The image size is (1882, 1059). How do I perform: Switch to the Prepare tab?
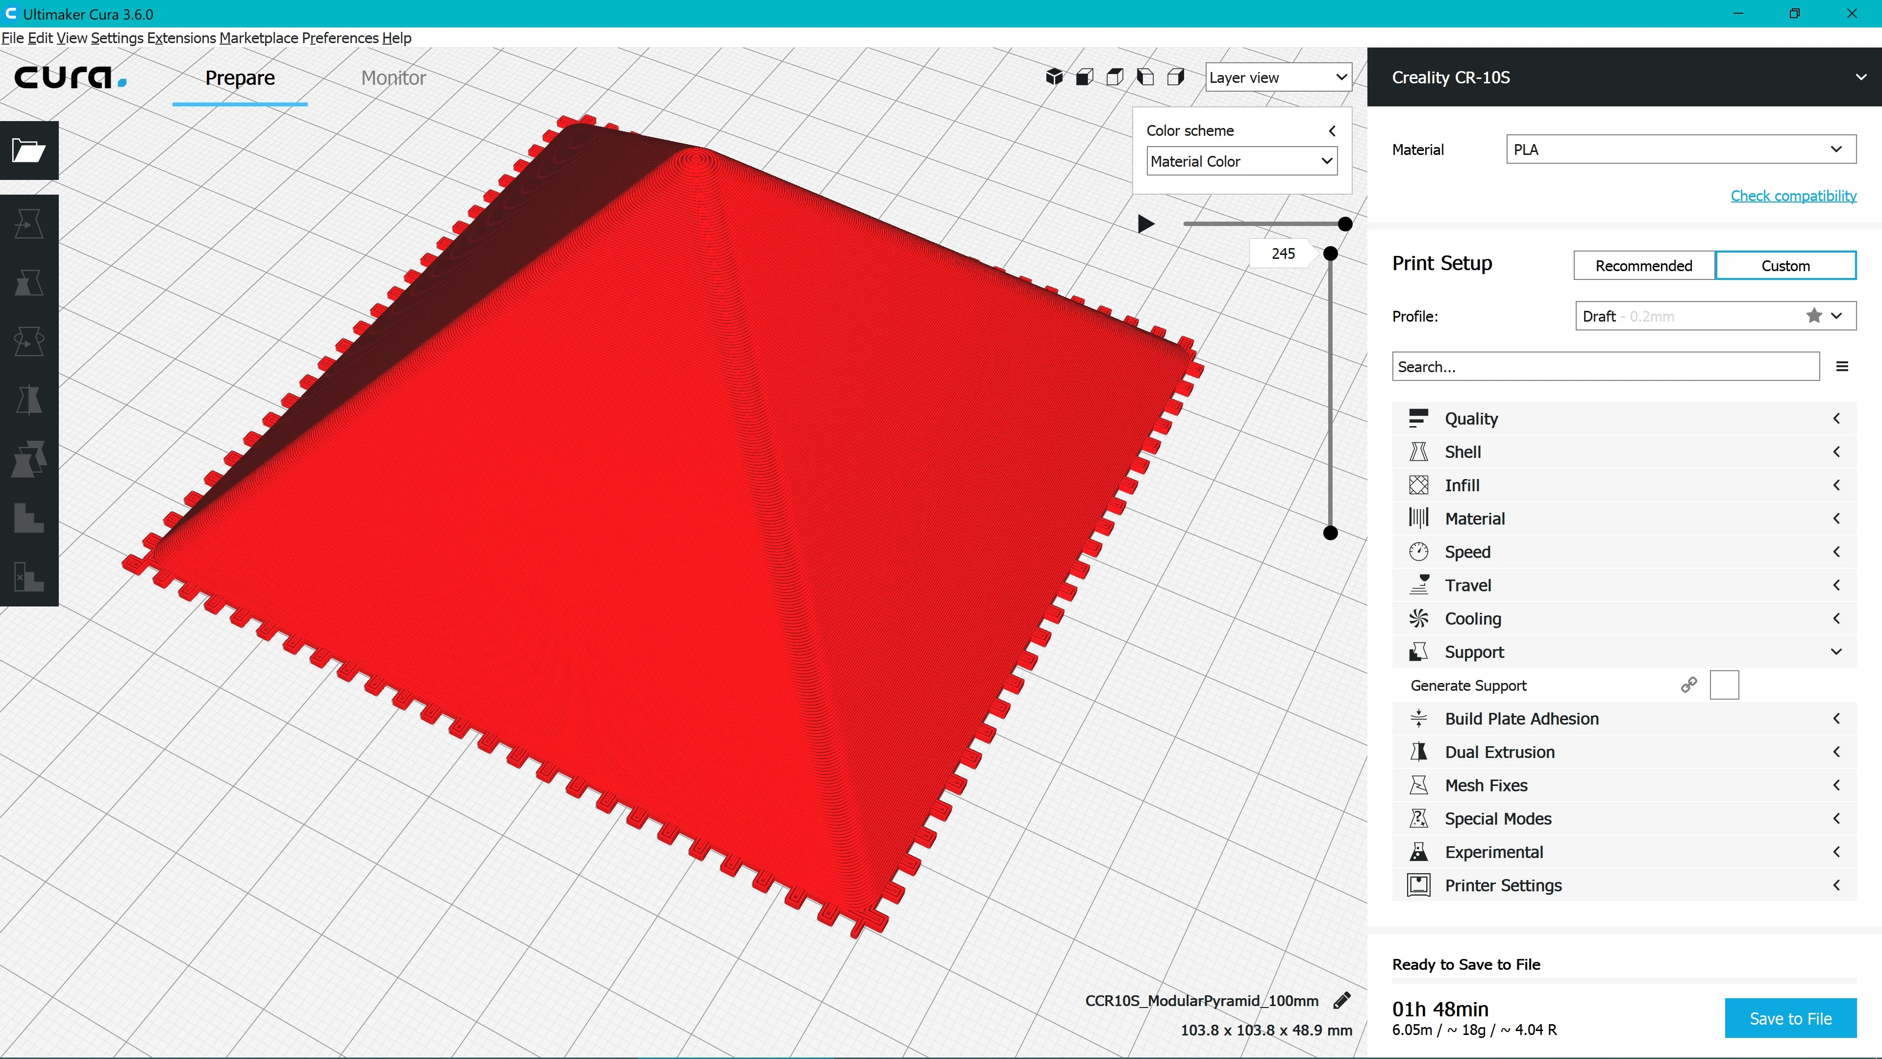tap(240, 78)
